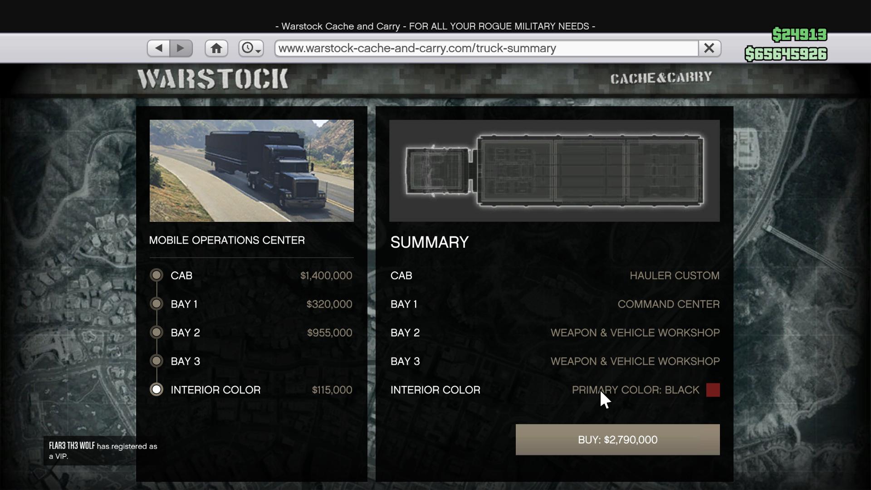Viewport: 871px width, 490px height.
Task: Click the MOBILE OPERATIONS CENTER label
Action: (x=227, y=240)
